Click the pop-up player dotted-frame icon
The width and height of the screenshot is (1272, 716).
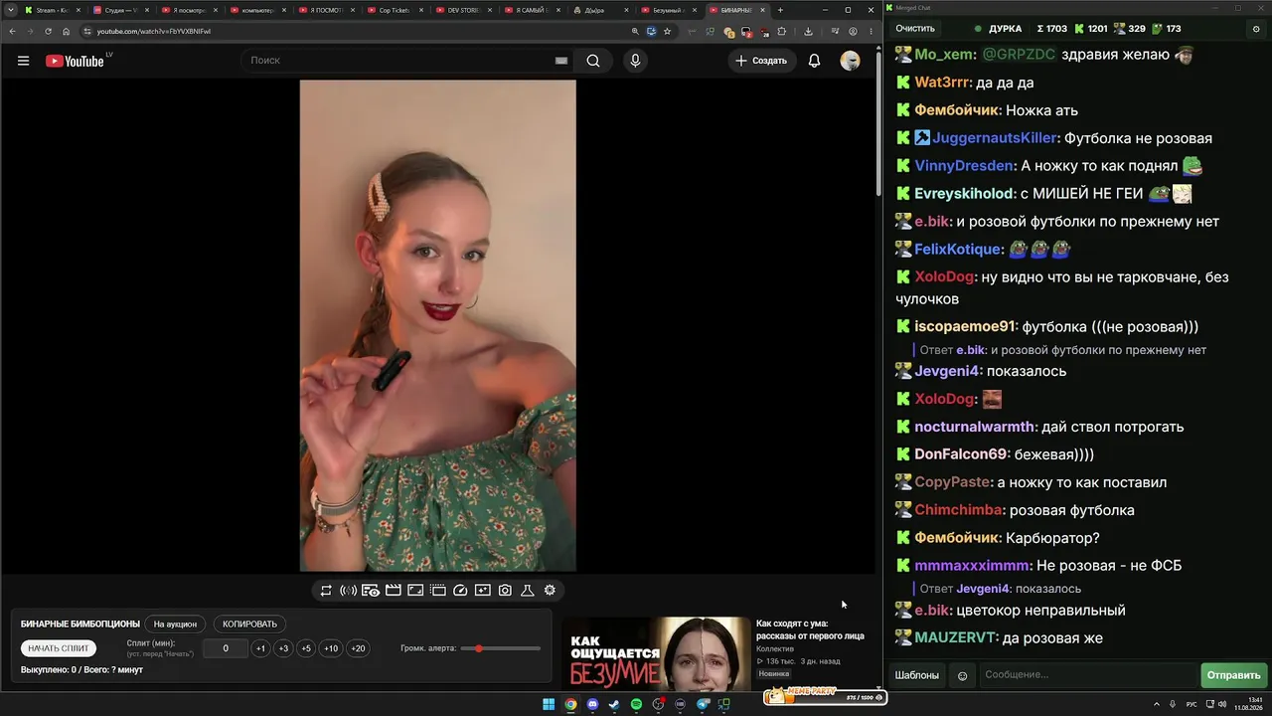pos(438,591)
